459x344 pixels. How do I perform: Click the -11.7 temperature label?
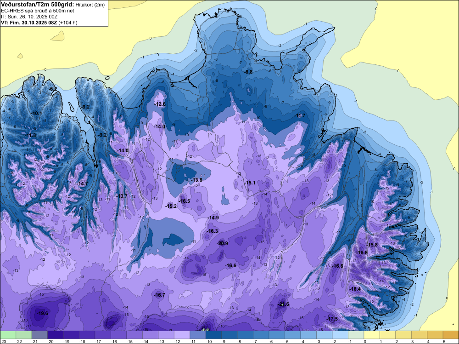coord(300,115)
